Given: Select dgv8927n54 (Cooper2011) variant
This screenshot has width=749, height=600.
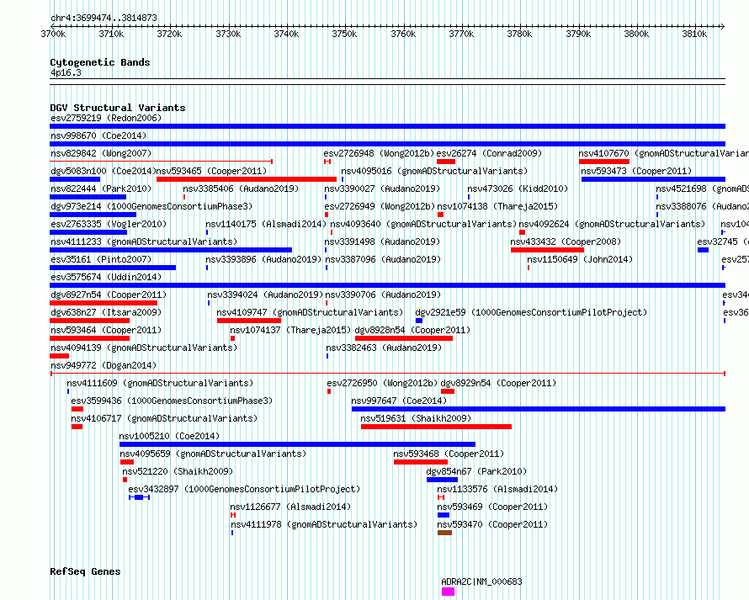Looking at the screenshot, I should pyautogui.click(x=109, y=295).
